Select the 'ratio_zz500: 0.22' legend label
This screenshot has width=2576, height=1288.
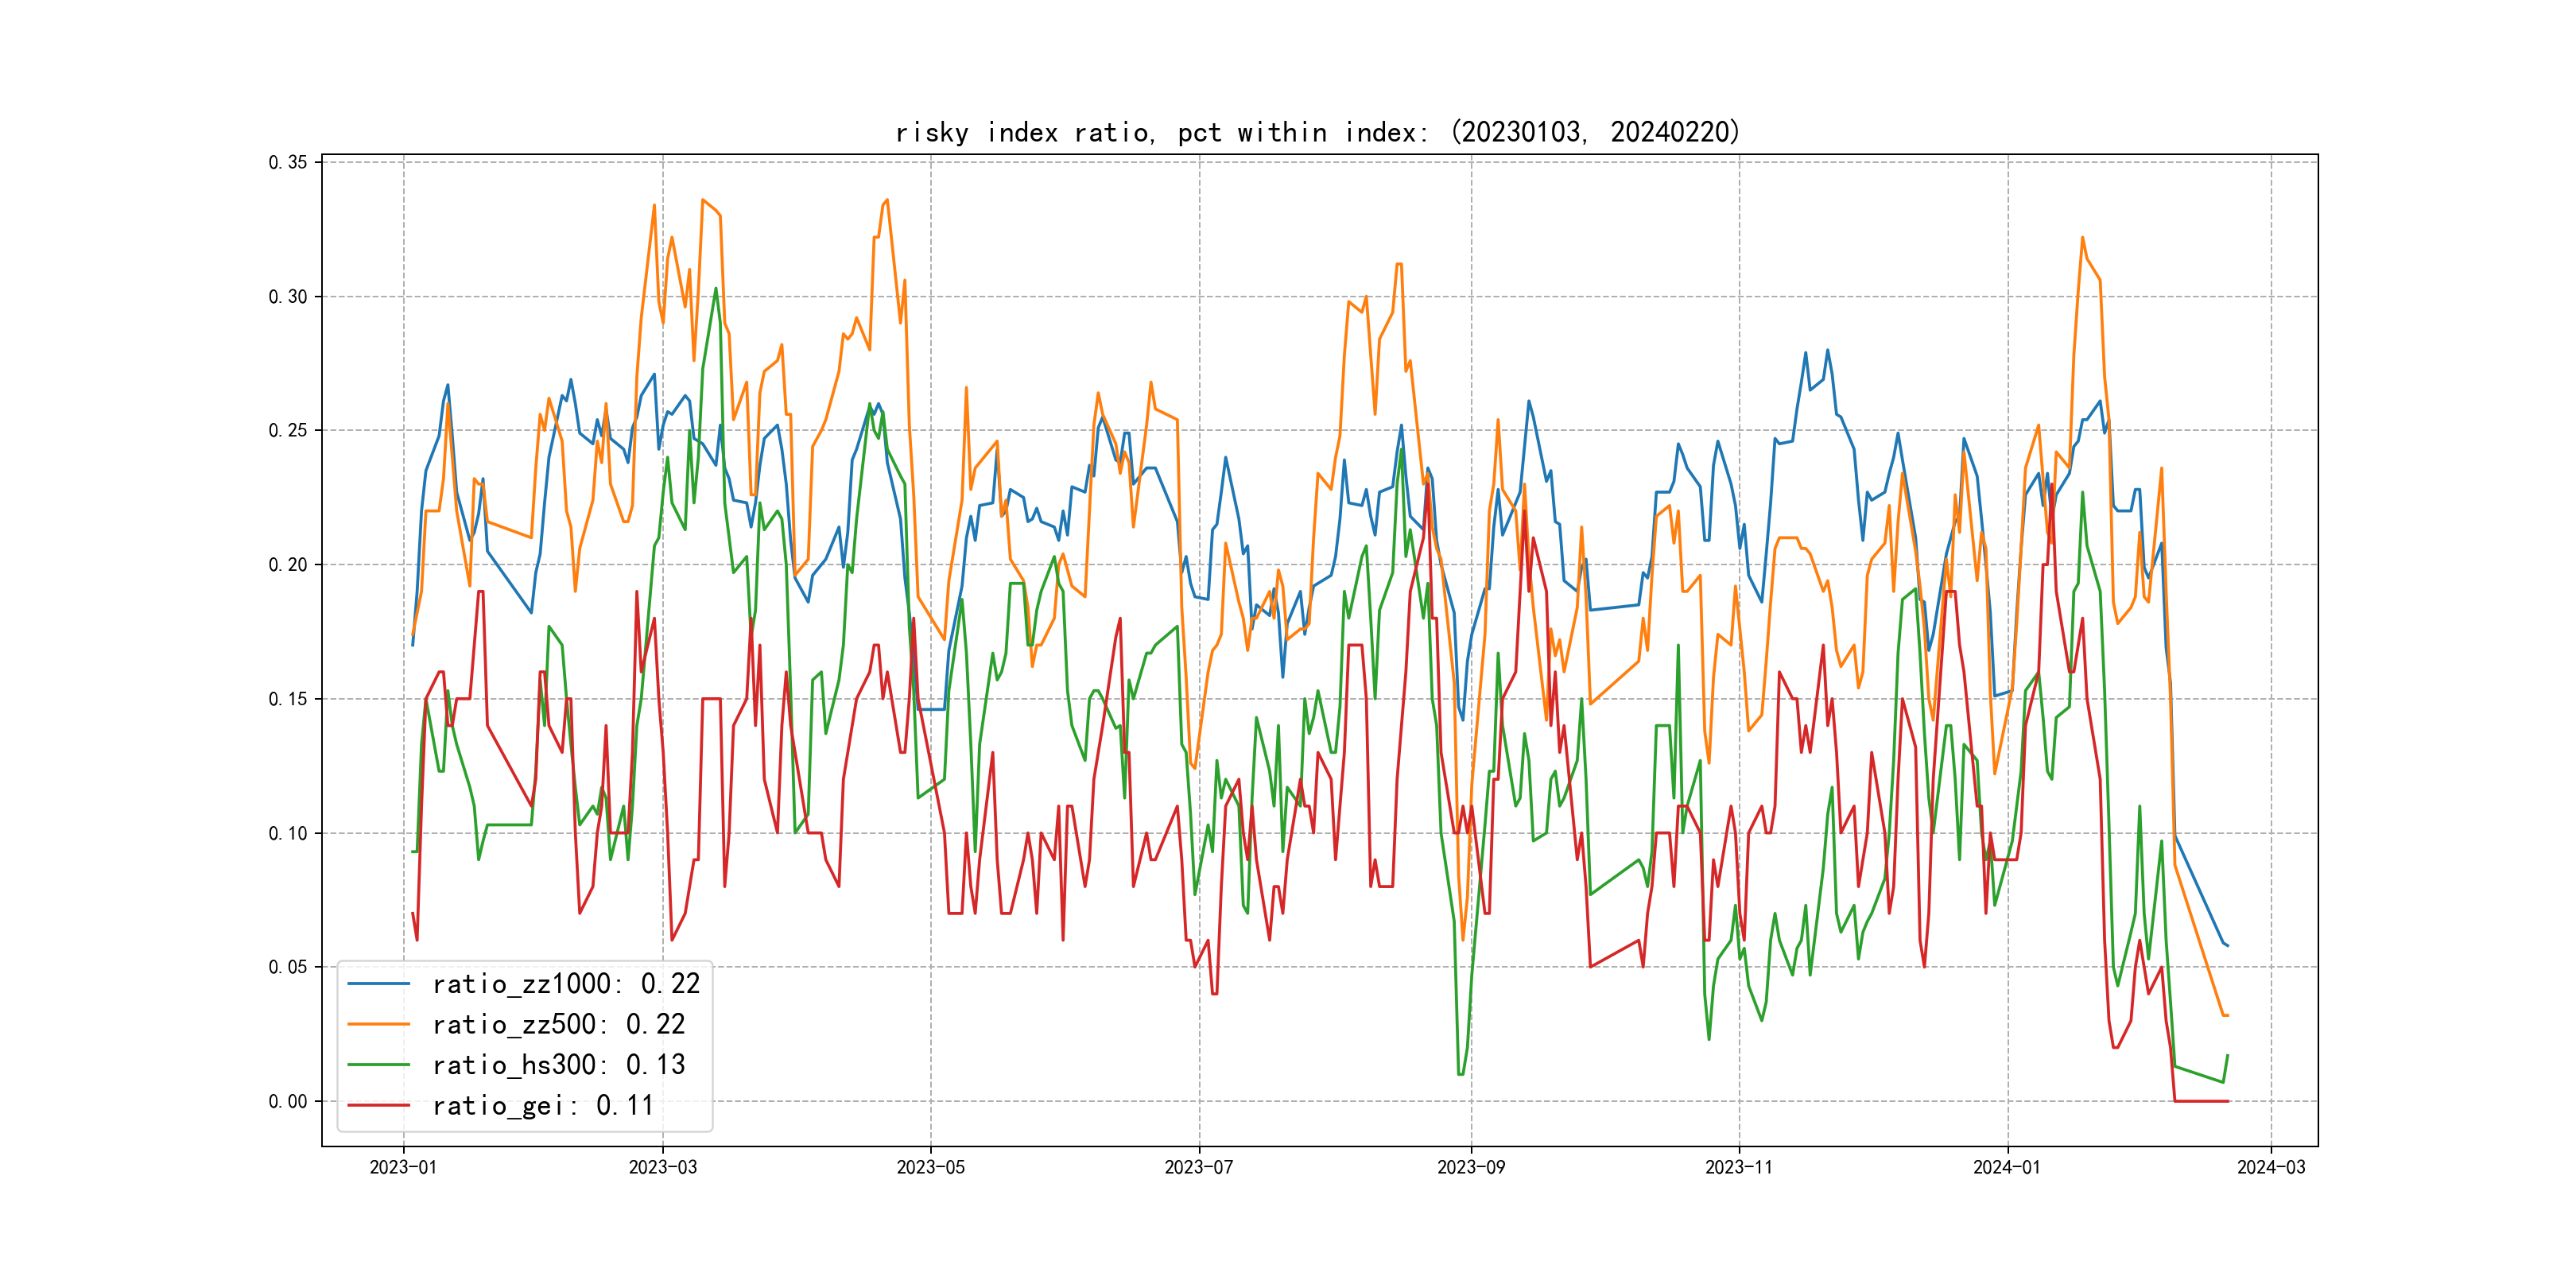tap(558, 1024)
